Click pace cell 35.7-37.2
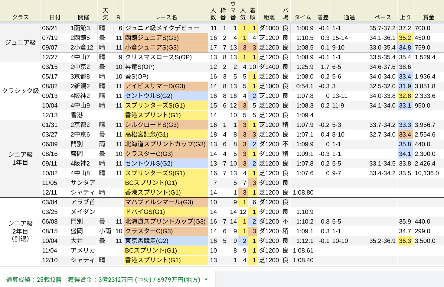Screen dimensions: 444x287 tap(383, 28)
